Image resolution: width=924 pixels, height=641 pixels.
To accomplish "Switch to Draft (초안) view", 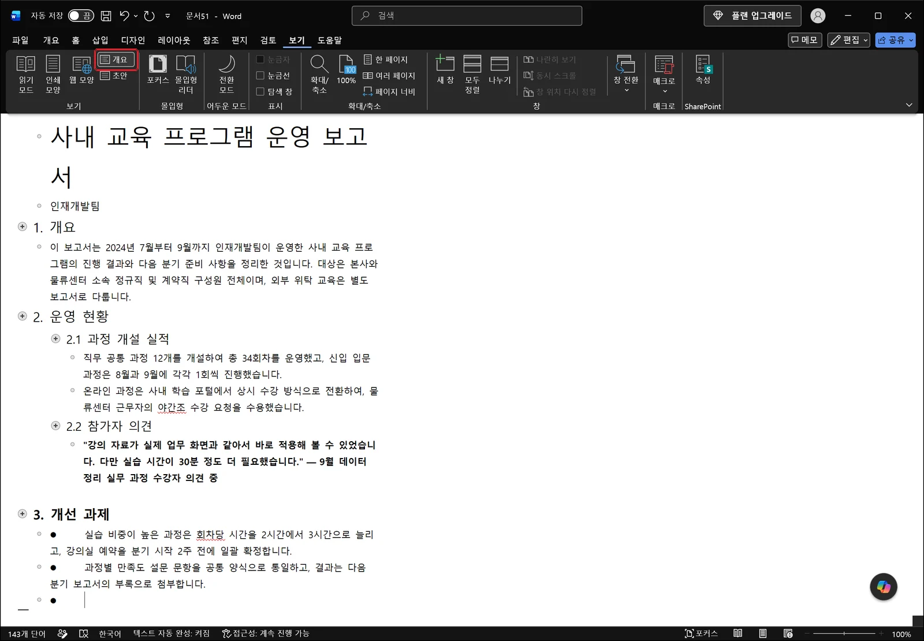I will [114, 76].
